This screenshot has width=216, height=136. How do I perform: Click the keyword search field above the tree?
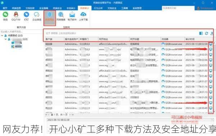(21, 32)
